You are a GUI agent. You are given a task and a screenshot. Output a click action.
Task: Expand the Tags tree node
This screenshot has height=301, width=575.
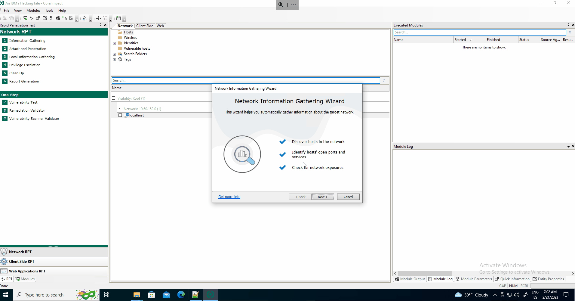pyautogui.click(x=114, y=60)
